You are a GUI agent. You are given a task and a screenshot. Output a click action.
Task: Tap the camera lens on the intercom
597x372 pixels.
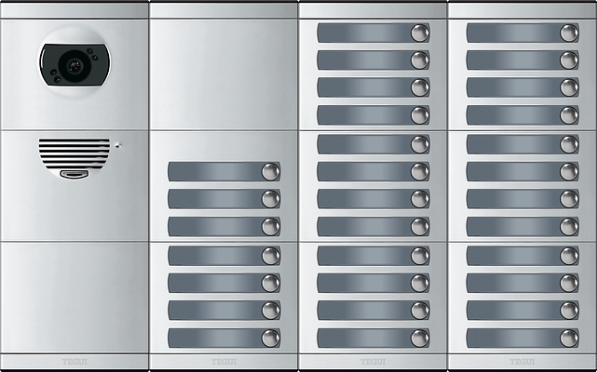click(x=75, y=66)
